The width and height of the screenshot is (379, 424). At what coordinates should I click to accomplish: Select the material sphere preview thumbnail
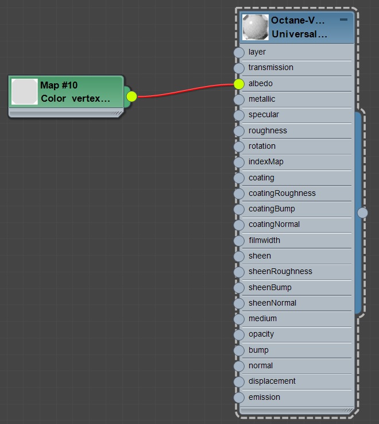pyautogui.click(x=255, y=28)
